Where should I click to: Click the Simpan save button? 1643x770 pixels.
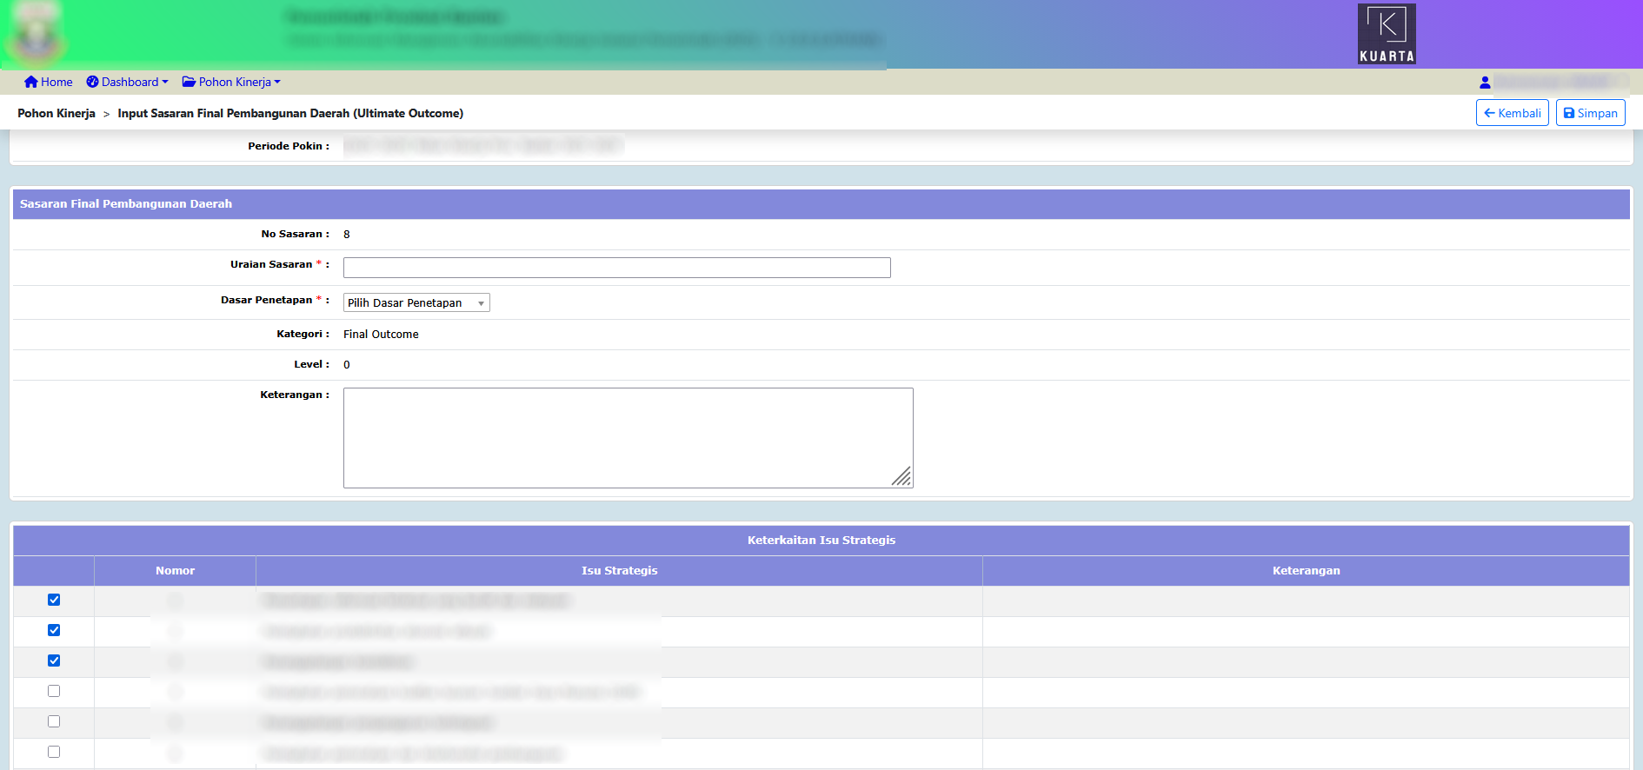[x=1590, y=113]
